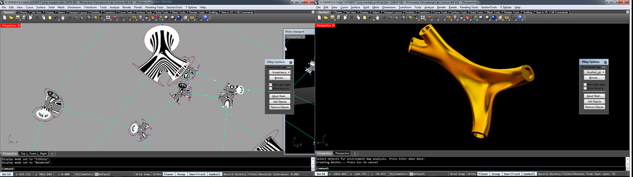Click Print icon in left Rhino toolbar
633x177 pixels.
pyautogui.click(x=24, y=17)
